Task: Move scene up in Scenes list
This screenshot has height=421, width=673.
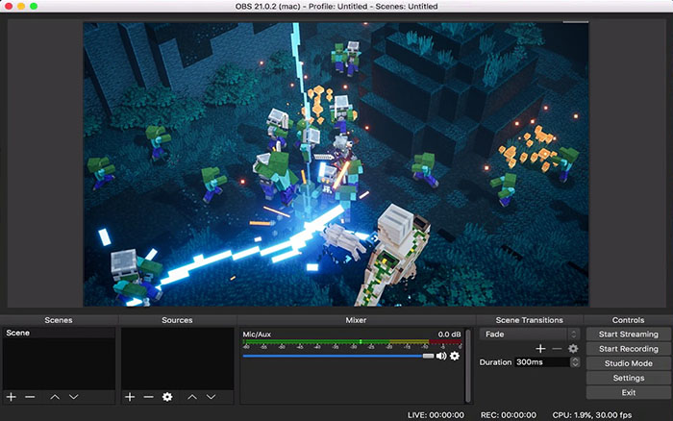Action: pyautogui.click(x=55, y=397)
